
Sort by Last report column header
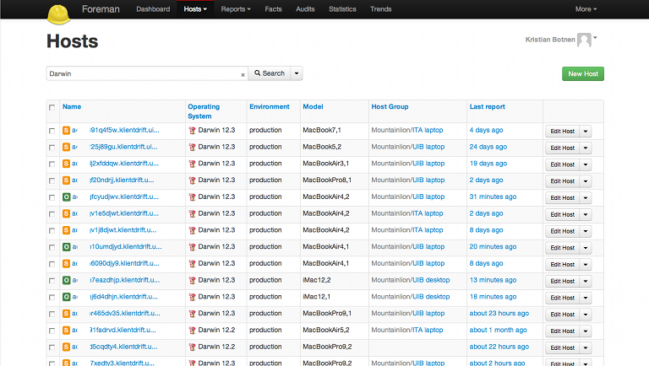pyautogui.click(x=487, y=106)
